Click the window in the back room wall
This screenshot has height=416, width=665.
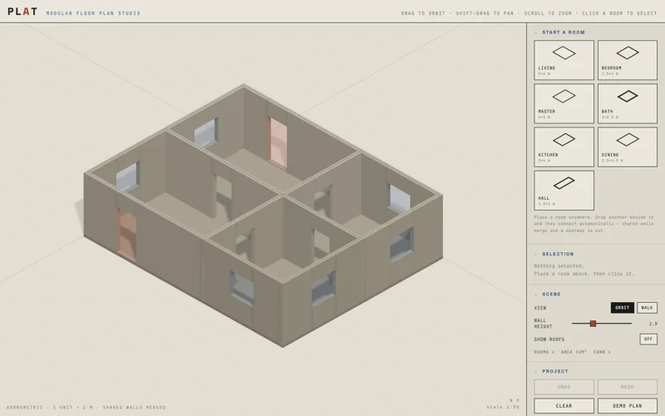(x=206, y=132)
